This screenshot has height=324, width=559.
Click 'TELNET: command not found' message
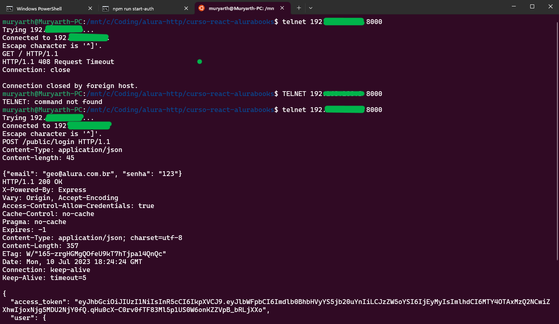pos(52,102)
